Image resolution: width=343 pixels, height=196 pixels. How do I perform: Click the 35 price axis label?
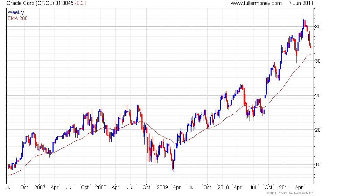click(x=318, y=27)
